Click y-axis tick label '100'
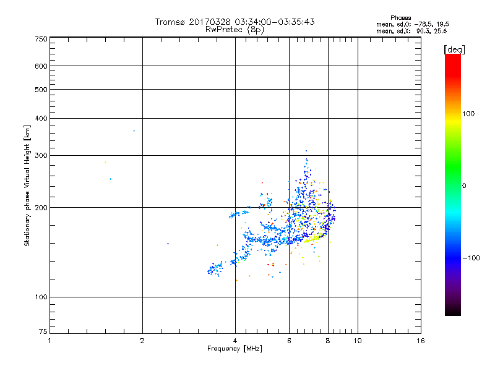This screenshot has height=371, width=495. point(41,297)
